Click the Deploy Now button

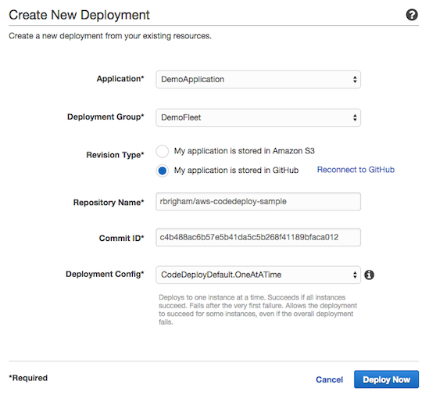(x=386, y=379)
